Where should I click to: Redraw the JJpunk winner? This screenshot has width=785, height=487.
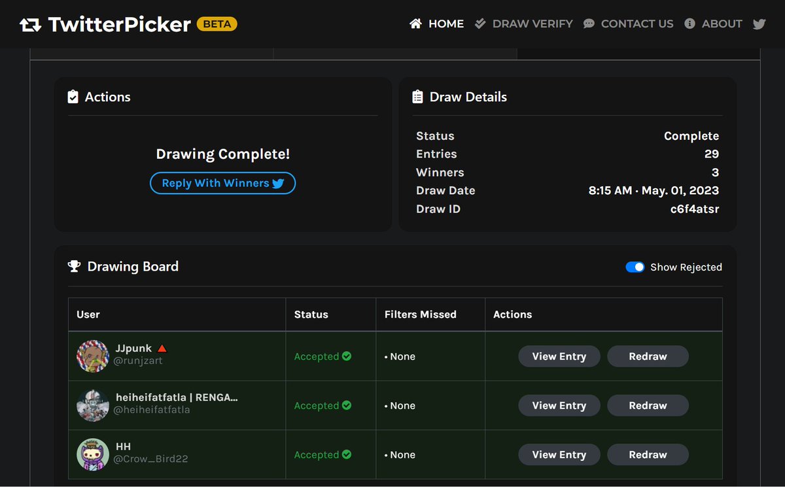[x=648, y=356]
